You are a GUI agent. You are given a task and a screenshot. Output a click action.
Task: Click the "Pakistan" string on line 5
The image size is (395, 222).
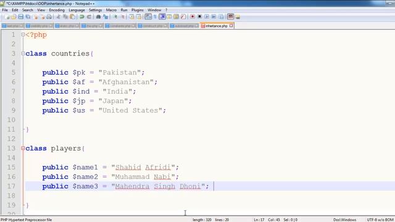tap(120, 73)
